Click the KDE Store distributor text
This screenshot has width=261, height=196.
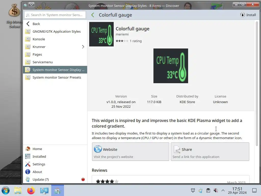(x=187, y=102)
